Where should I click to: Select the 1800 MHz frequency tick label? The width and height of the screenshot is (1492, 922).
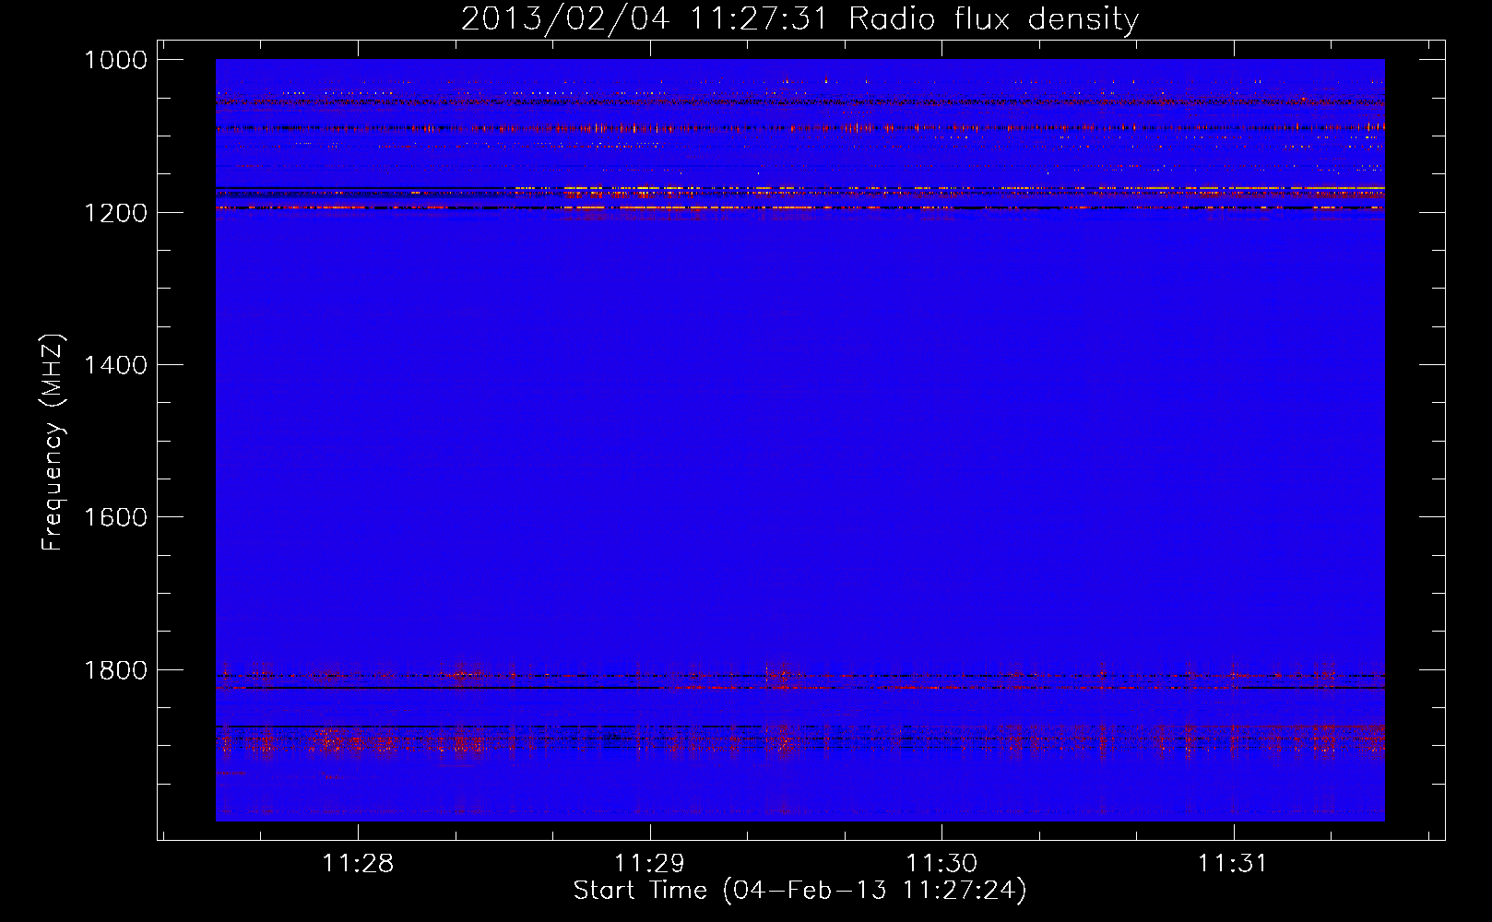[x=115, y=670]
